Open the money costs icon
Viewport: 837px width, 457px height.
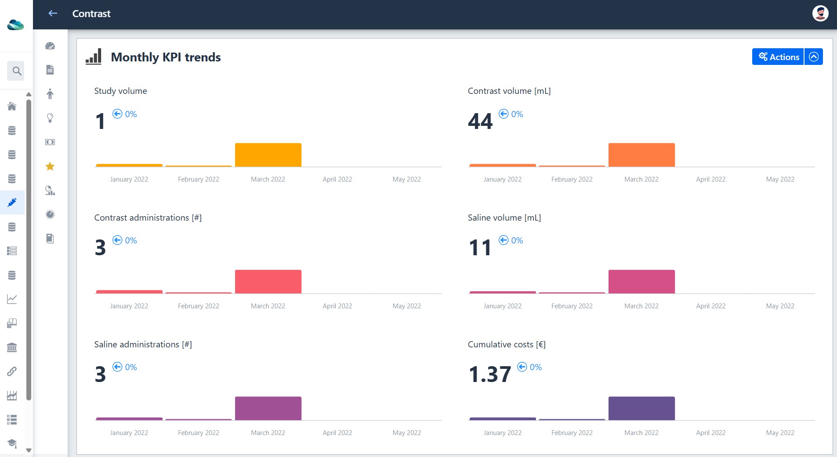coord(50,142)
